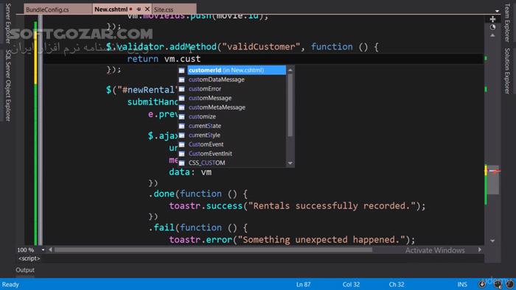Open the Server Explorer side panel
Image resolution: width=516 pixels, height=290 pixels.
pyautogui.click(x=8, y=24)
